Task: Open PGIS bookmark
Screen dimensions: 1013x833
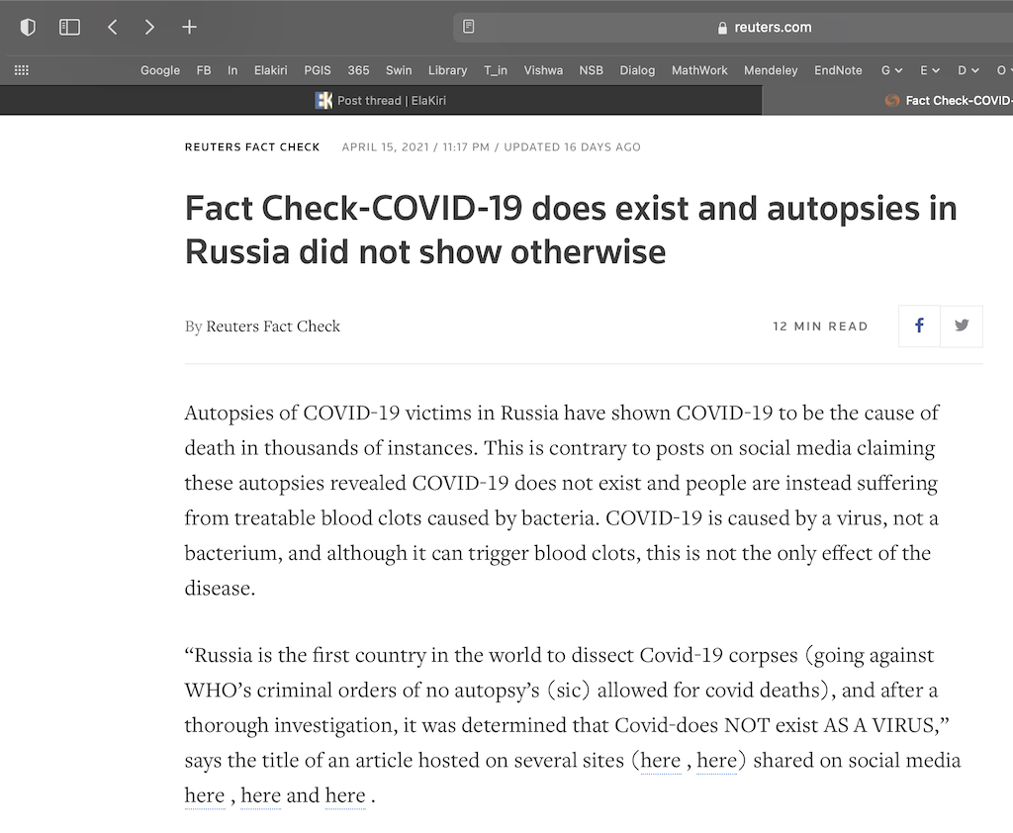Action: coord(318,70)
